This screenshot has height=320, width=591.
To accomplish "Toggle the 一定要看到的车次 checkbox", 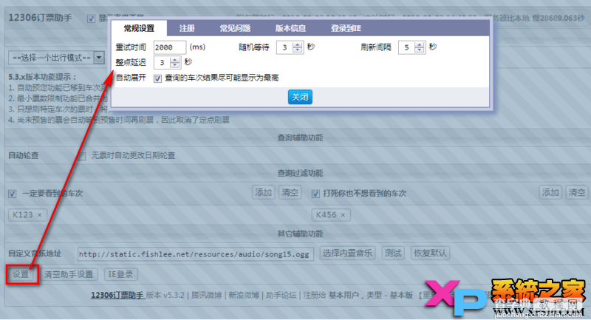I will [13, 194].
